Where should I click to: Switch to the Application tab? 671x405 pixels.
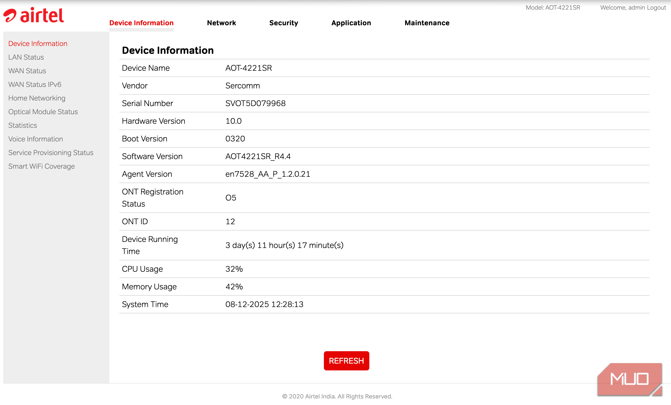pyautogui.click(x=351, y=23)
